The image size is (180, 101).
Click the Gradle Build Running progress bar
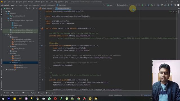(132, 95)
